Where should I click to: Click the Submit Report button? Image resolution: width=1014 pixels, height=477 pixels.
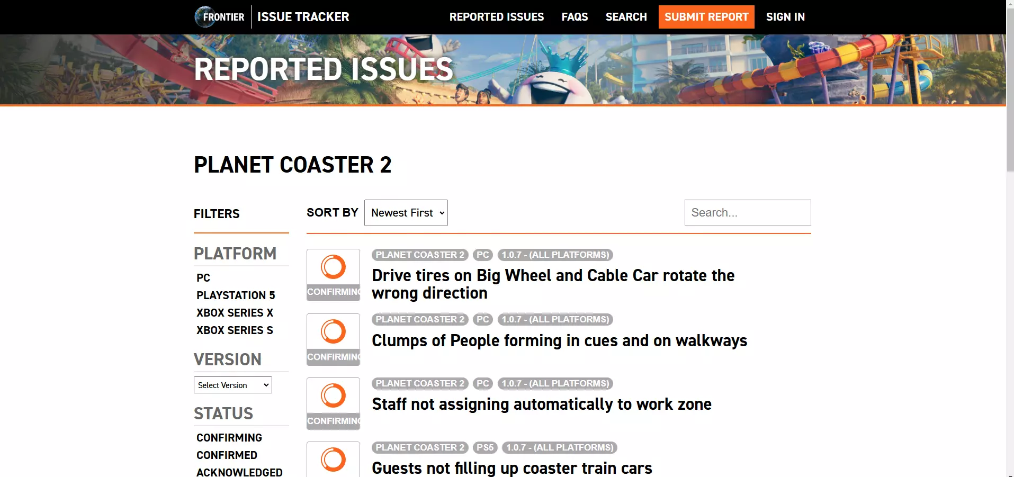pos(706,17)
